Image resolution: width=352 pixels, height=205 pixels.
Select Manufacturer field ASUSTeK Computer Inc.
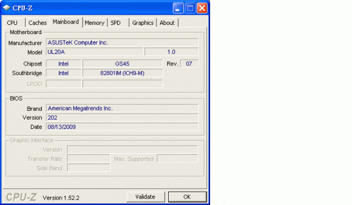(122, 42)
